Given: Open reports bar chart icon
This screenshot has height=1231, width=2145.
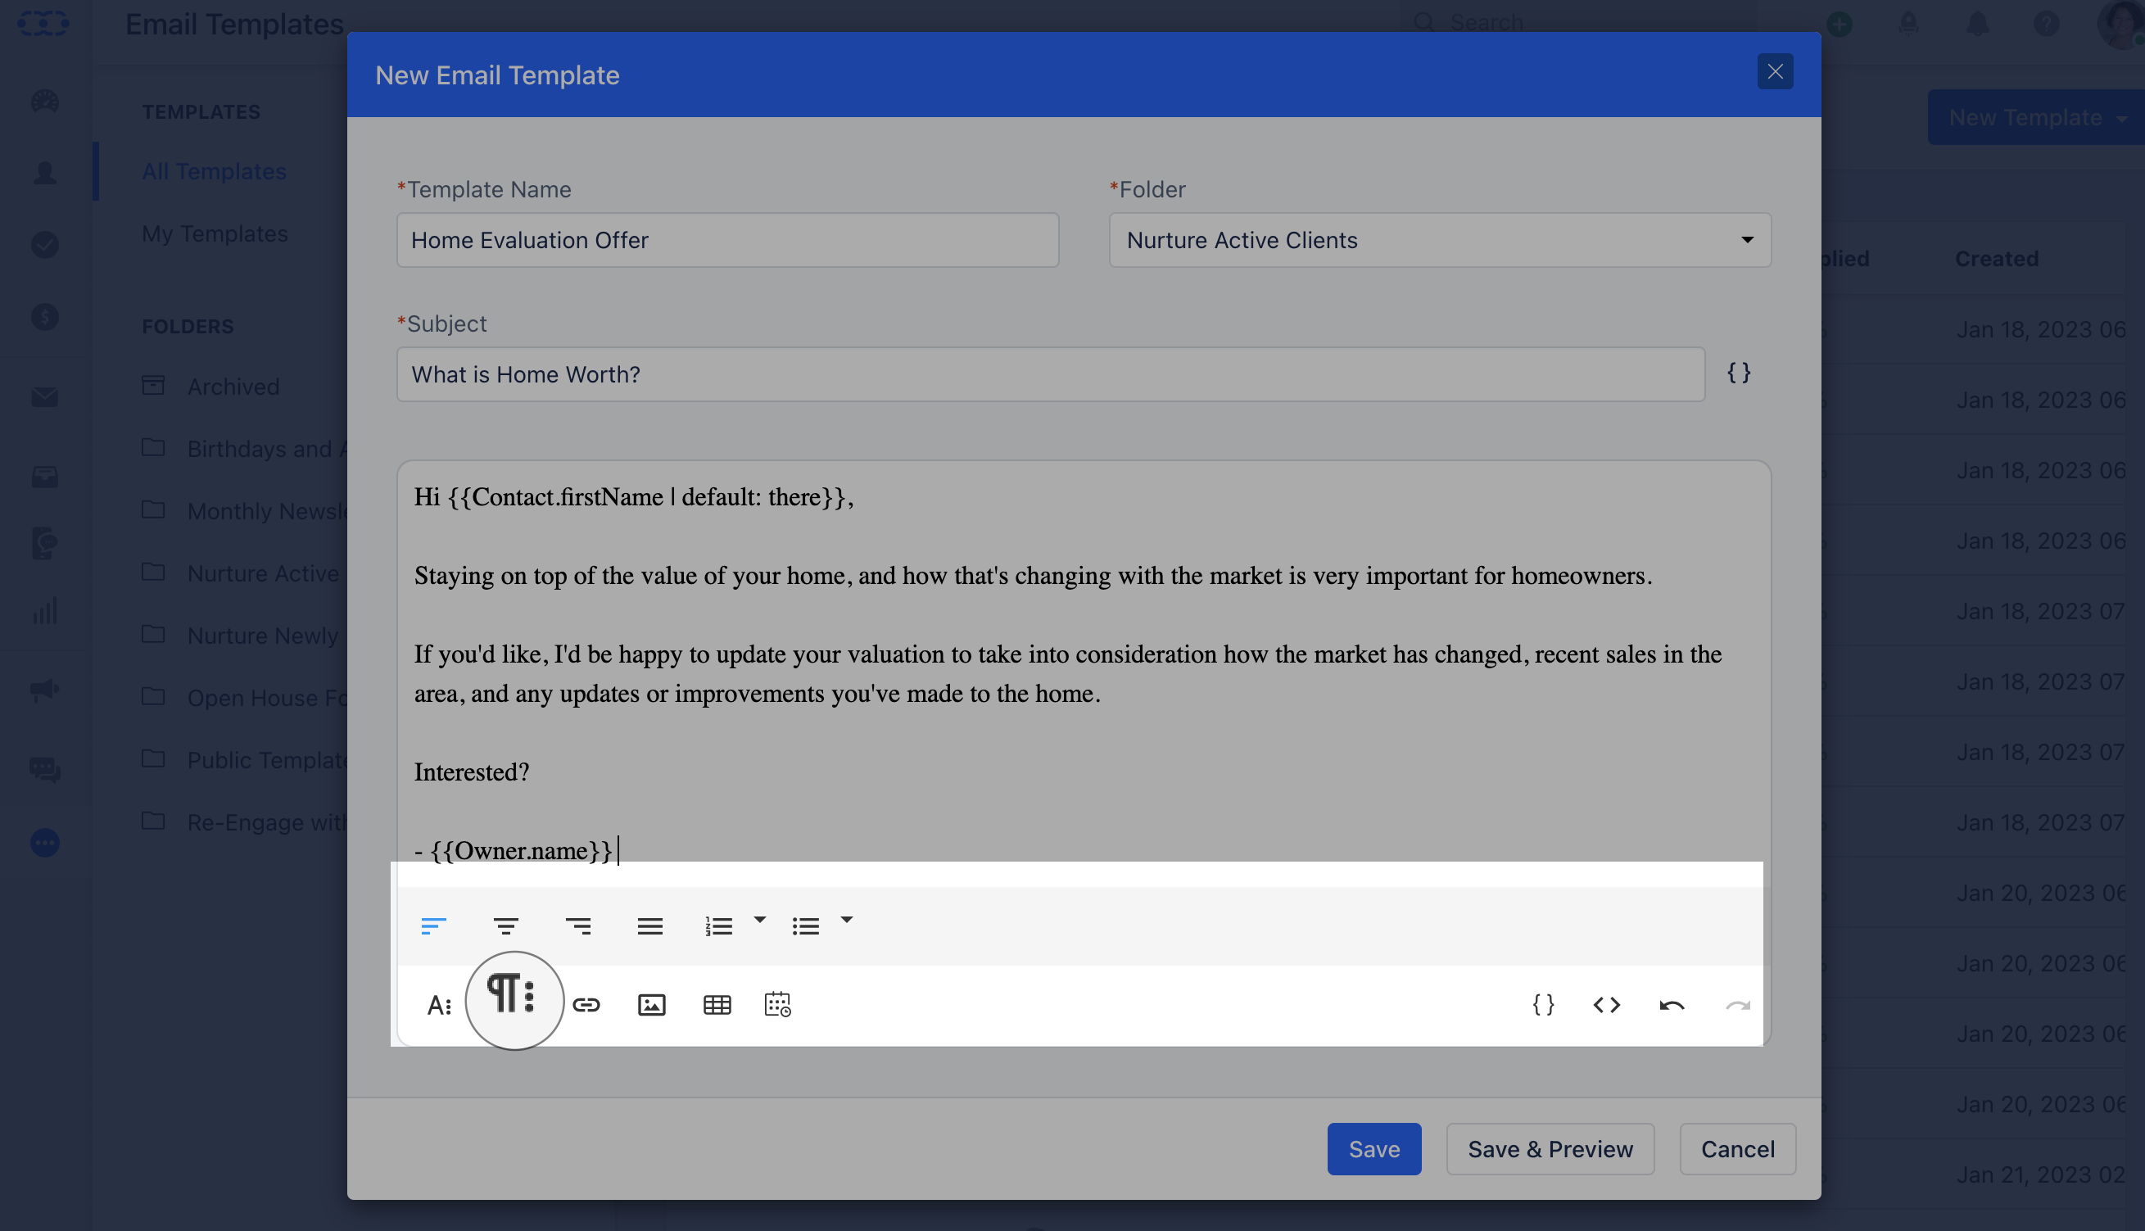Looking at the screenshot, I should [45, 610].
